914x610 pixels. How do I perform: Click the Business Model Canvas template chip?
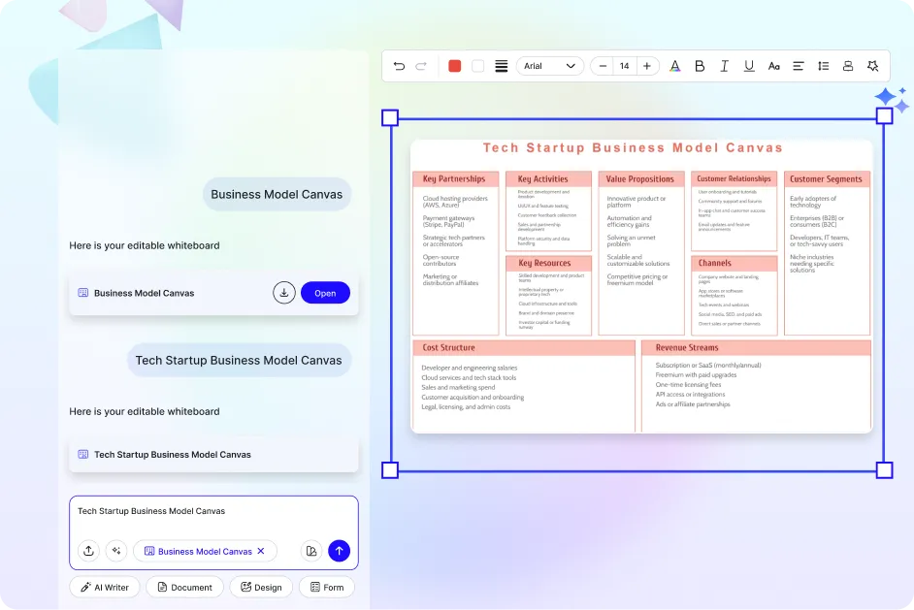click(205, 551)
